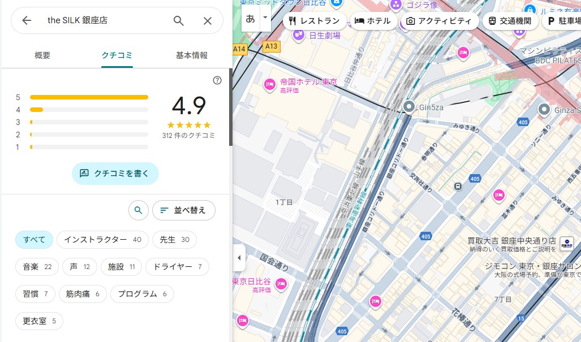The image size is (581, 342).
Task: Filter reviews by インストラクター chip
Action: (102, 240)
